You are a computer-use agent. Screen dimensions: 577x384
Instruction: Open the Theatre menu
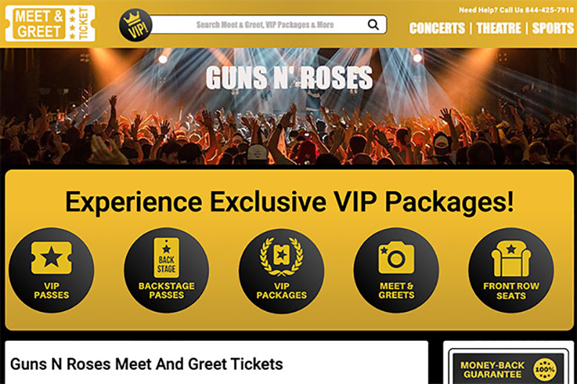(498, 28)
